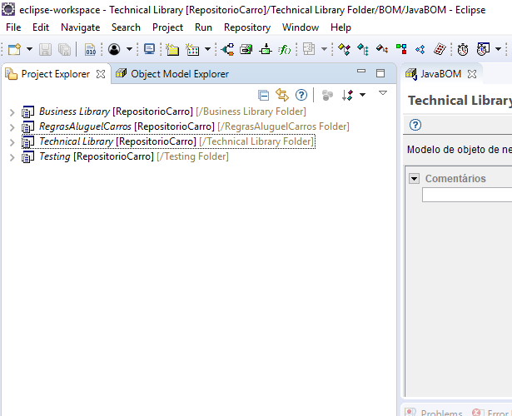Open the stopwatch dropdown arrow
The image size is (512, 416).
tap(499, 49)
